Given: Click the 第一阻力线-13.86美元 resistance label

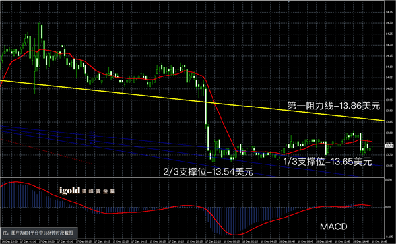Looking at the screenshot, I should [333, 106].
